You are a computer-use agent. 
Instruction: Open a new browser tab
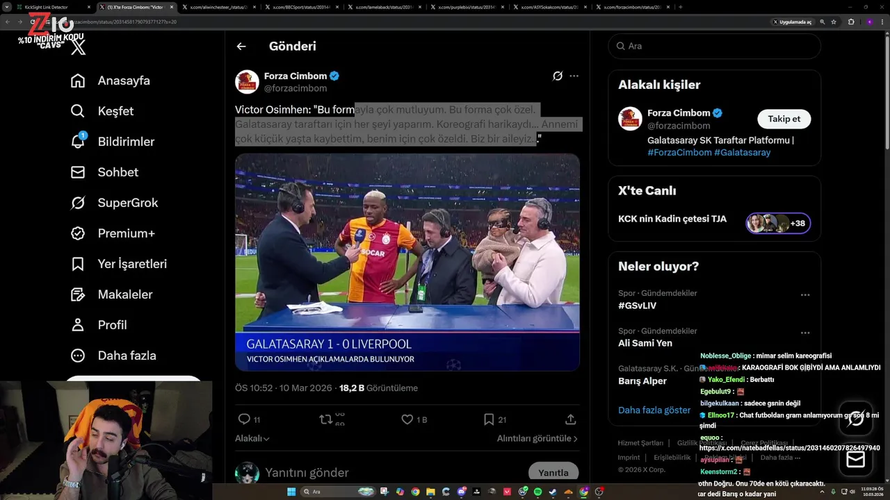pos(680,7)
